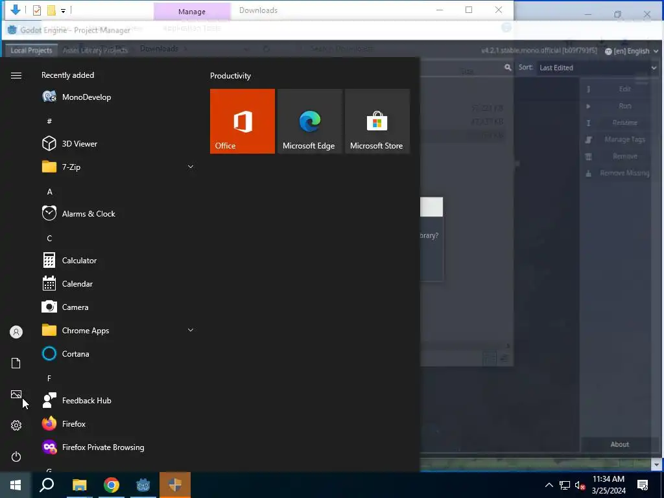The image size is (664, 498).
Task: Open the Microsoft Store tile
Action: click(377, 121)
